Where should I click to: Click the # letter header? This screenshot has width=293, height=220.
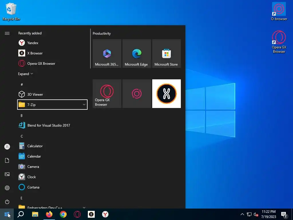22,85
